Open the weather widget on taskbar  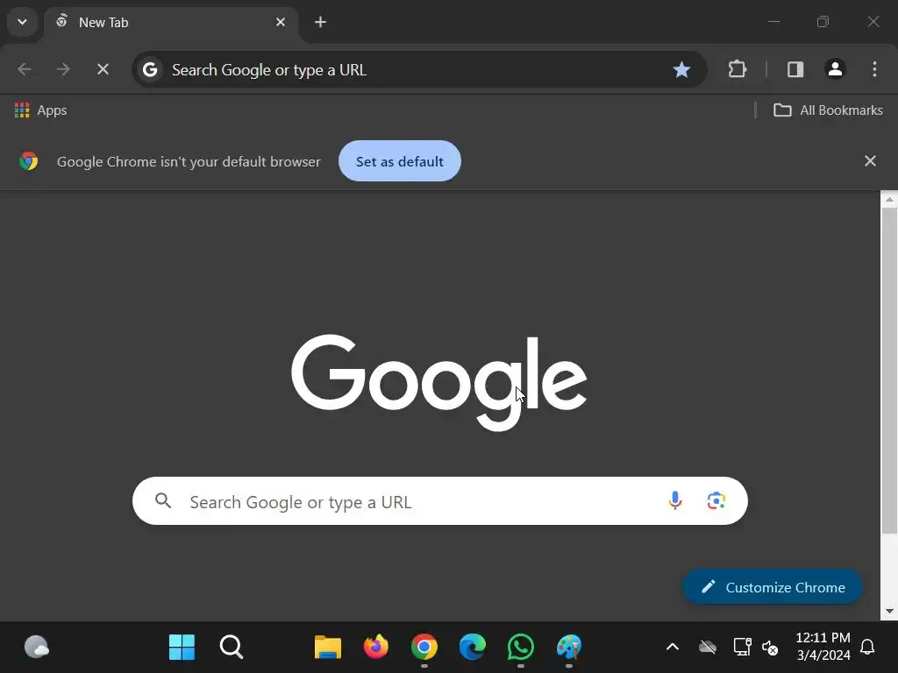(x=37, y=648)
